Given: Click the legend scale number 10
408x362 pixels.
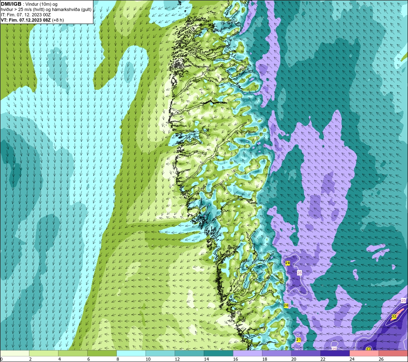Looking at the screenshot, I should (x=148, y=359).
